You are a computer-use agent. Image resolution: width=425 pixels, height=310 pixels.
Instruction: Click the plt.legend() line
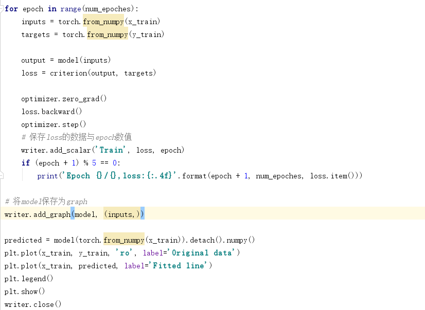point(29,279)
